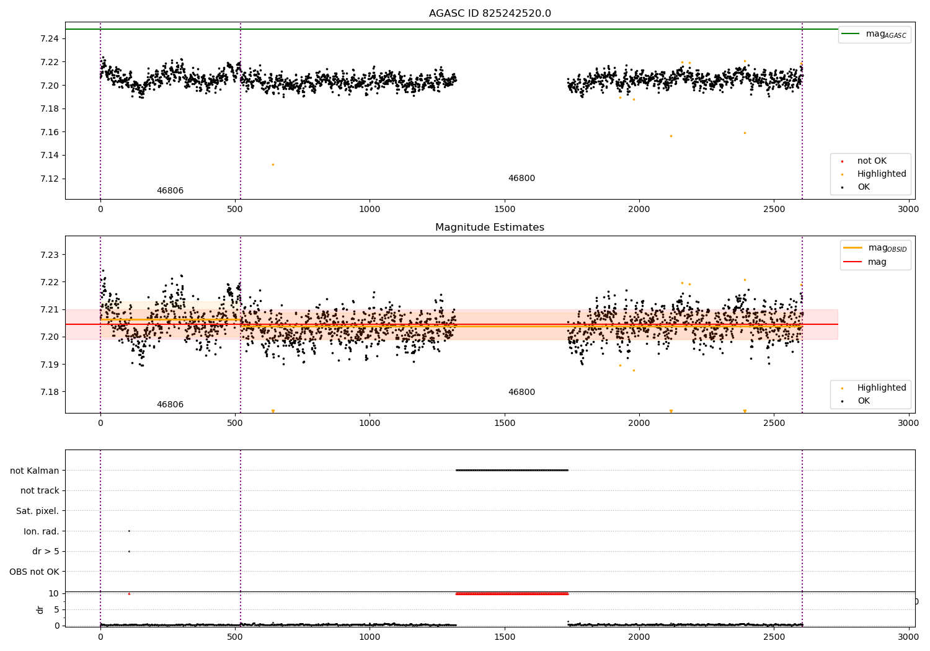
Task: Click the 'Ion. rad.' axis label
Action: tap(42, 531)
